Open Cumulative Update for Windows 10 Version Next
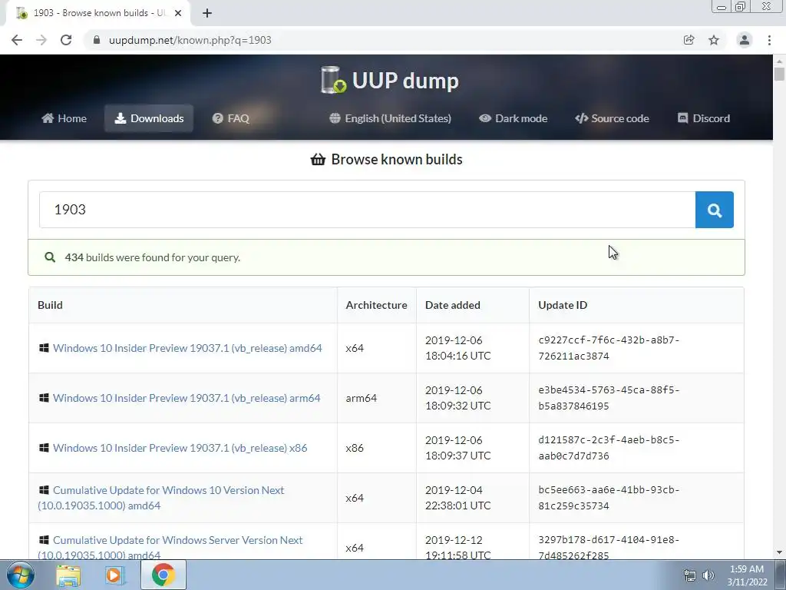Image resolution: width=786 pixels, height=590 pixels. click(161, 498)
